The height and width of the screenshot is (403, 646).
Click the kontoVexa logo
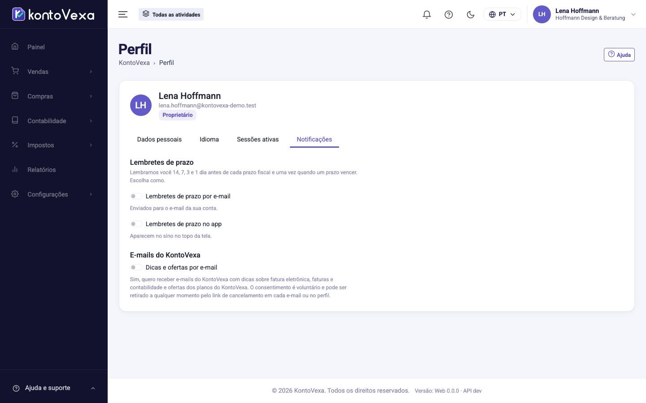[53, 14]
